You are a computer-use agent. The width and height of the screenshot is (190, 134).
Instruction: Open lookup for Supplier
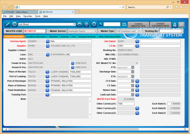(x=48, y=46)
